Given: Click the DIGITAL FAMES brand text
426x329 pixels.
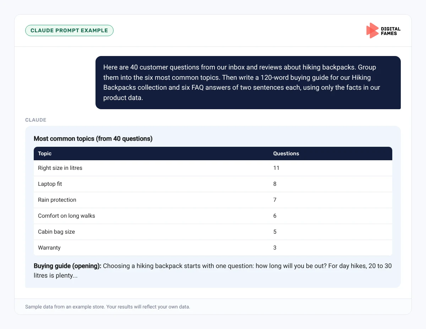Looking at the screenshot, I should click(x=390, y=31).
